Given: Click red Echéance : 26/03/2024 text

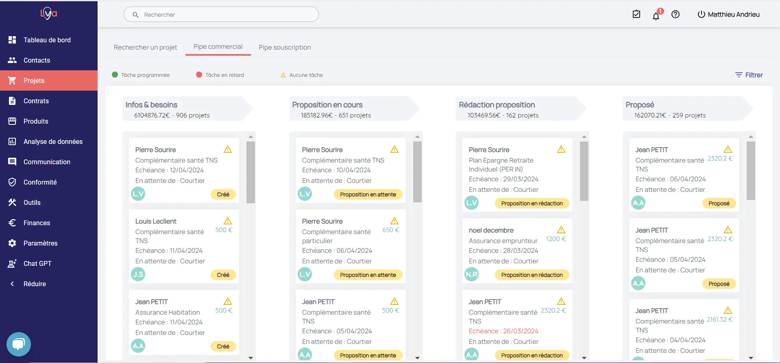Looking at the screenshot, I should click(503, 331).
